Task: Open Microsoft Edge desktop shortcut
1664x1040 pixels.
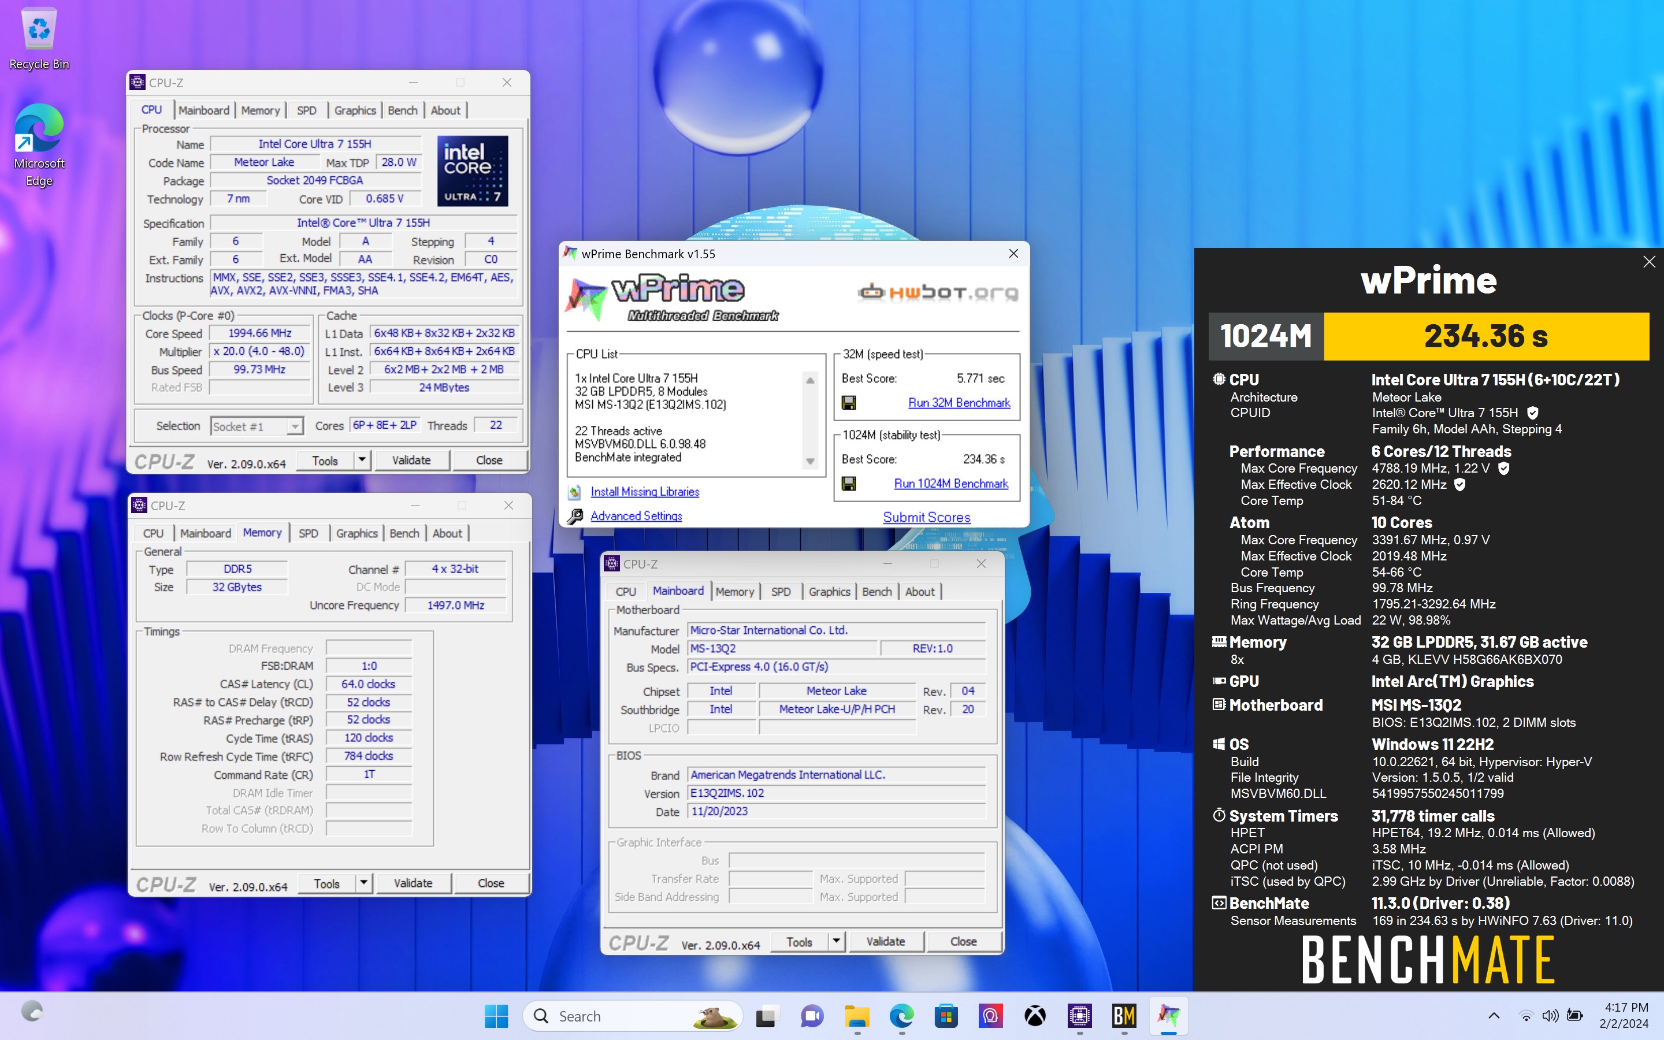Action: point(39,146)
